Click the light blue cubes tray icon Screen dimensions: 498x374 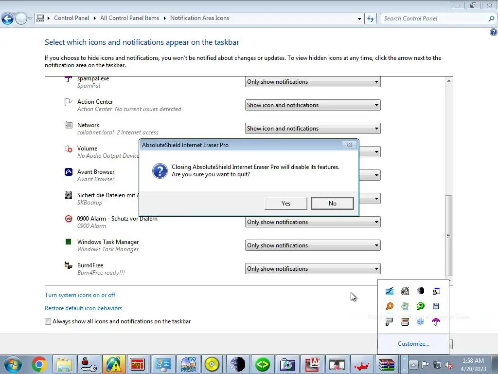click(x=421, y=322)
